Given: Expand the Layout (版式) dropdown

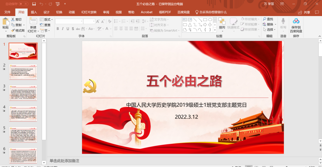Looking at the screenshot, I should (x=46, y=19).
